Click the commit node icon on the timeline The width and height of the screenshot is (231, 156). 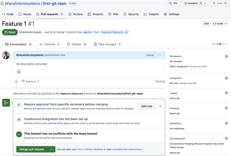tap(16, 81)
